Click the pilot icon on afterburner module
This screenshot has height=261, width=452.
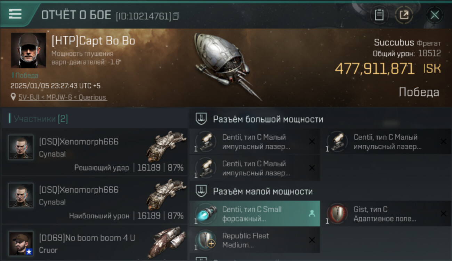(x=312, y=214)
